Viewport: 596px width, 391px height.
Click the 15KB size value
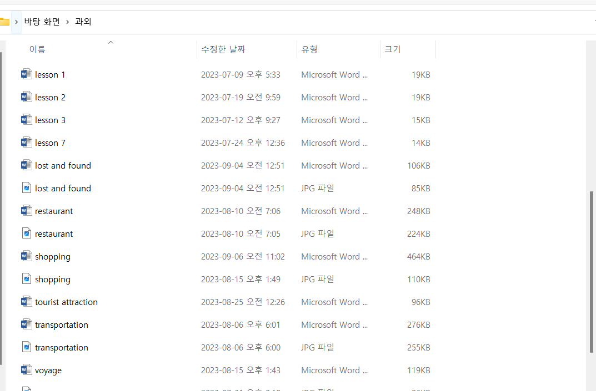pyautogui.click(x=421, y=120)
